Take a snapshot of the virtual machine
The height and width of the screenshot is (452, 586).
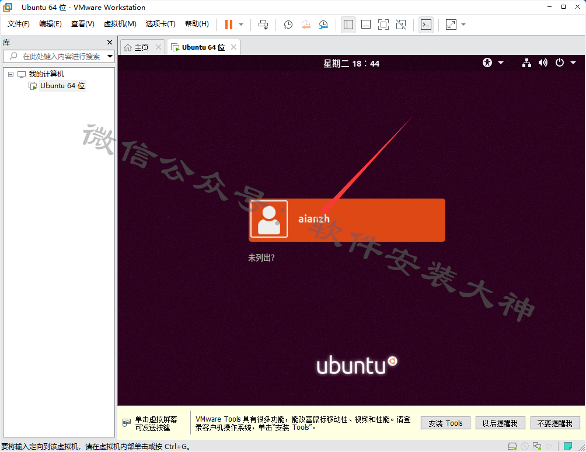point(288,25)
